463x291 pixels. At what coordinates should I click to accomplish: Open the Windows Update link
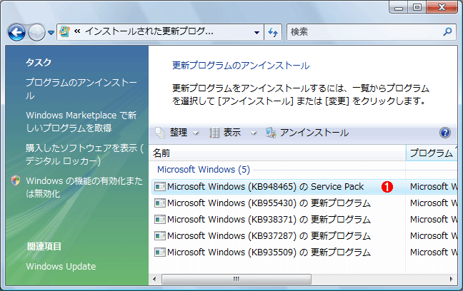[61, 267]
